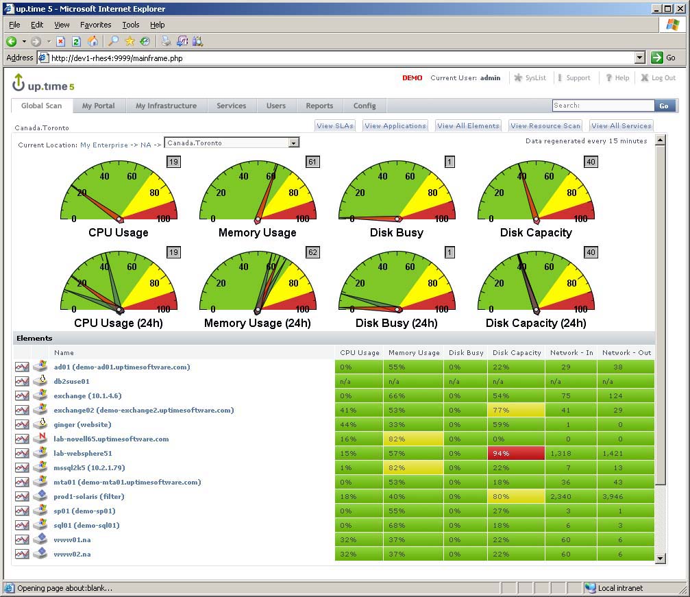The width and height of the screenshot is (690, 597).
Task: Click the Search magnifier toolbar icon
Action: 114,41
